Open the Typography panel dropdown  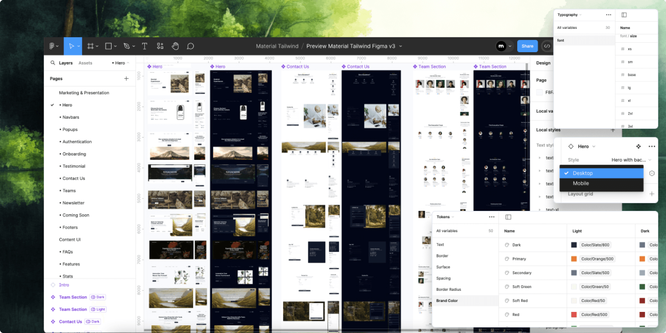pos(570,14)
